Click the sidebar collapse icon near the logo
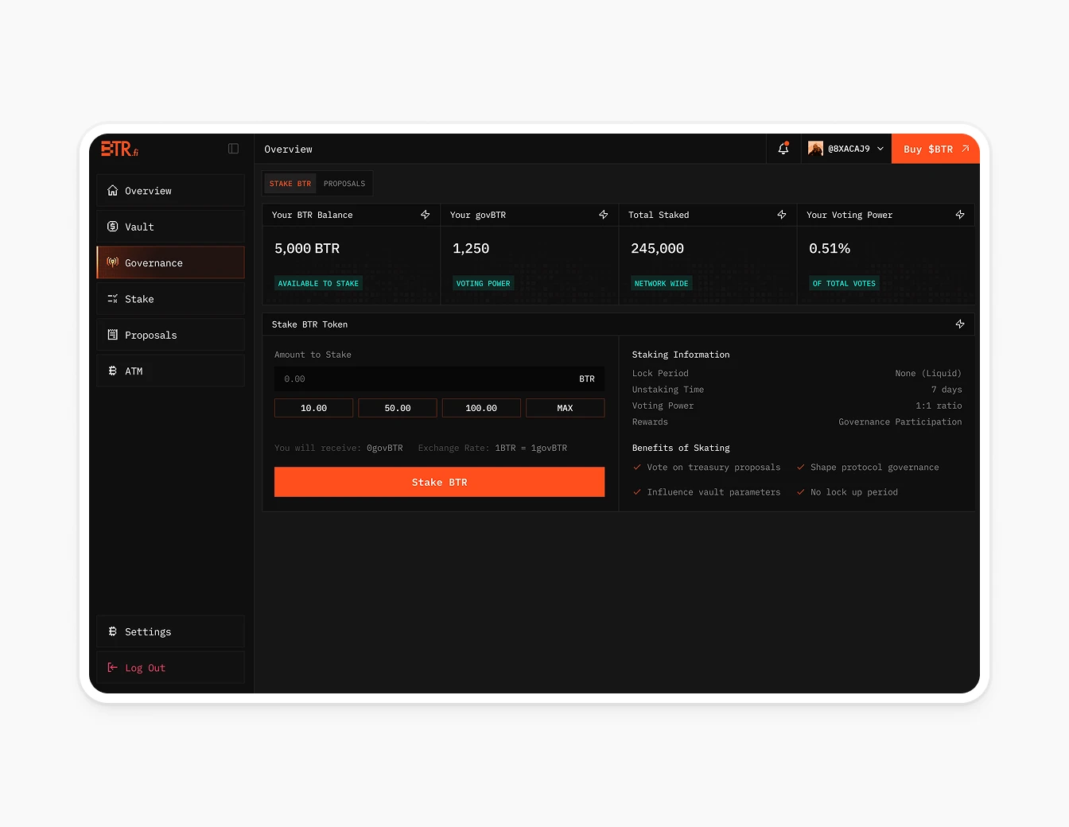The width and height of the screenshot is (1069, 827). pos(232,149)
